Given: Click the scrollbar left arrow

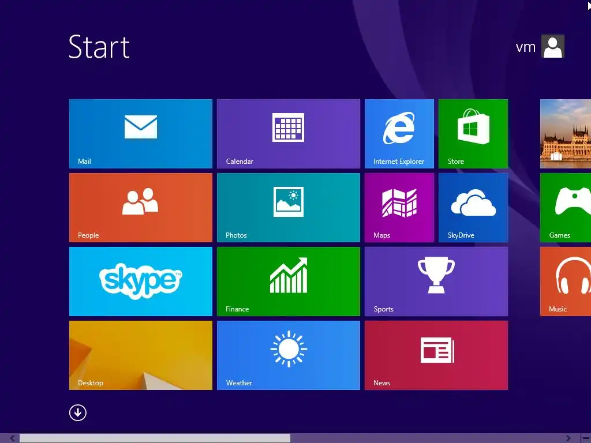Looking at the screenshot, I should pyautogui.click(x=12, y=438).
